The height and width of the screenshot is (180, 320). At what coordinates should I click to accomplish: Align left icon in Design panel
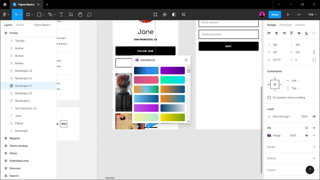click(x=269, y=33)
